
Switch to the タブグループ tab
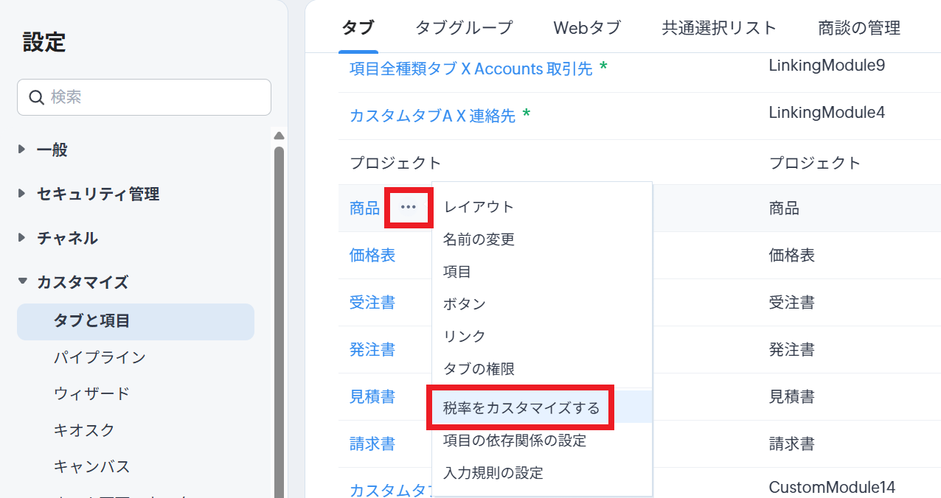[x=463, y=28]
